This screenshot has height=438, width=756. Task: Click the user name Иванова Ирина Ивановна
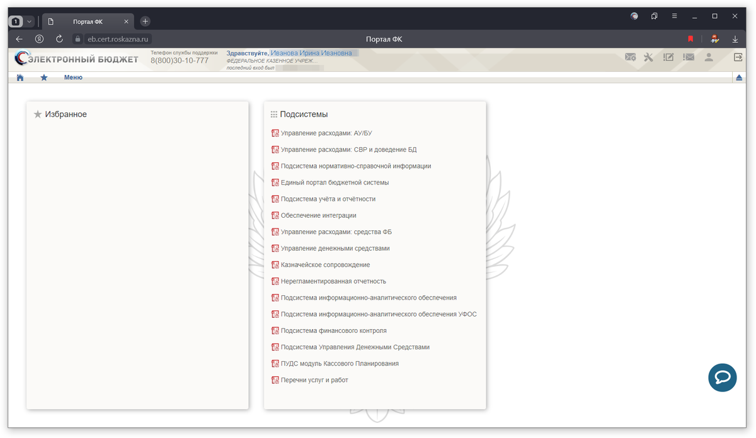(311, 53)
